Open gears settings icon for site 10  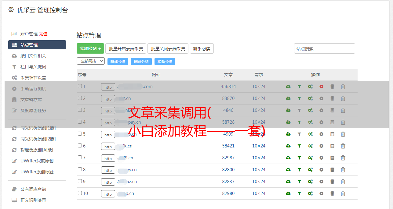(x=310, y=193)
